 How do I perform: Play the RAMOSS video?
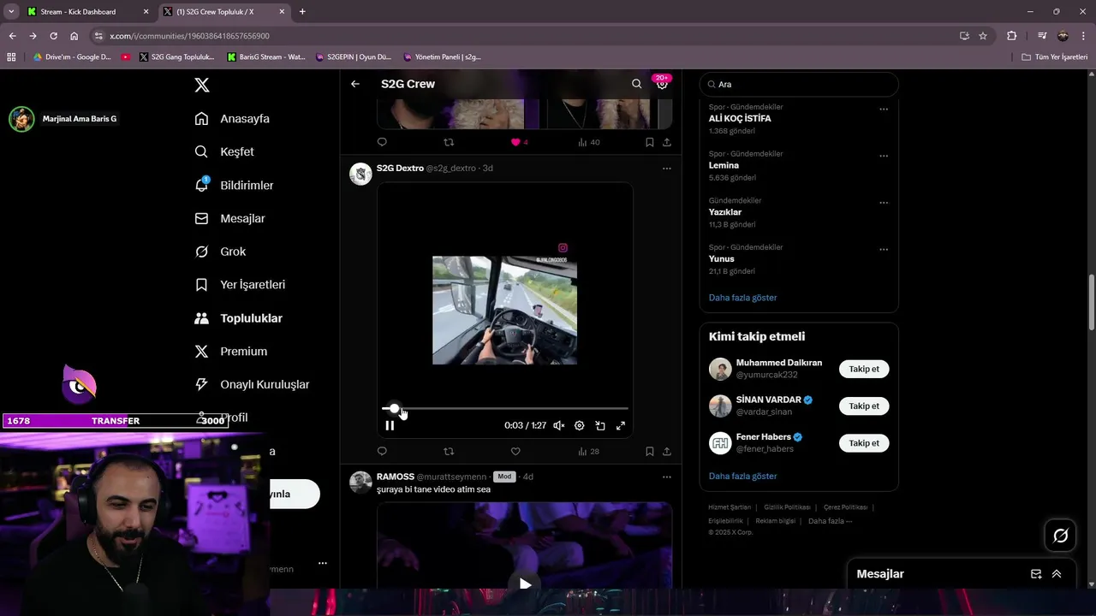[x=524, y=584]
